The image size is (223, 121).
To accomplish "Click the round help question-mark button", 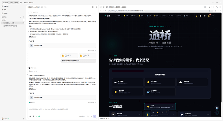I will click(217, 113).
